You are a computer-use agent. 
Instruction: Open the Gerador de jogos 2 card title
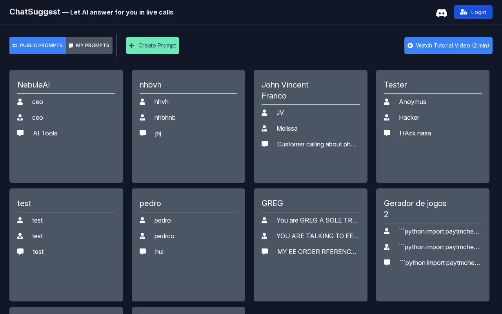pyautogui.click(x=415, y=209)
